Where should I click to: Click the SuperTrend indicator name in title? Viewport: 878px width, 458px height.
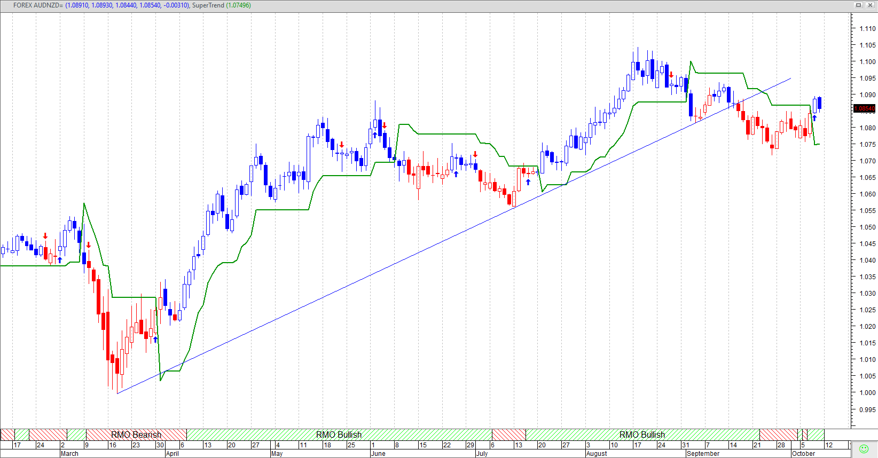(208, 5)
